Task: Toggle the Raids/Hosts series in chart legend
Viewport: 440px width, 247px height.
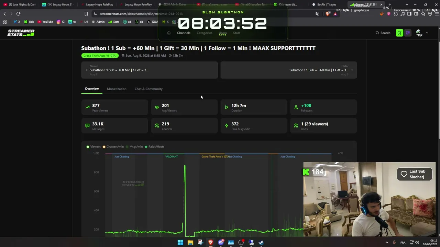Action: [154, 147]
